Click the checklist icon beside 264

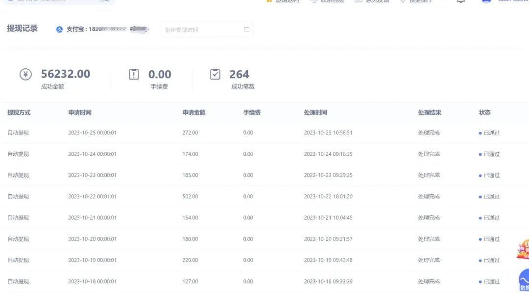[x=215, y=74]
